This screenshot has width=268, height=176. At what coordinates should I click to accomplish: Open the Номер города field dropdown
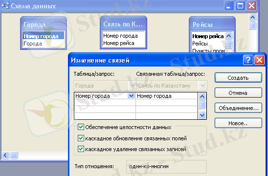(x=131, y=96)
